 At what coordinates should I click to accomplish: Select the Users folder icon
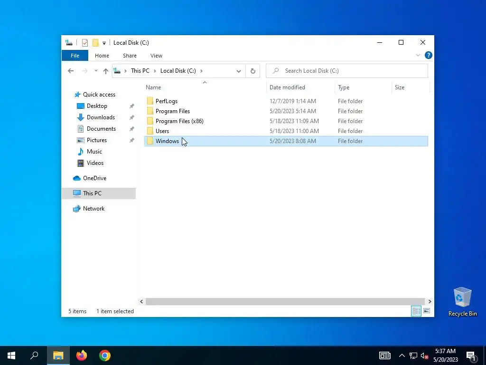150,131
